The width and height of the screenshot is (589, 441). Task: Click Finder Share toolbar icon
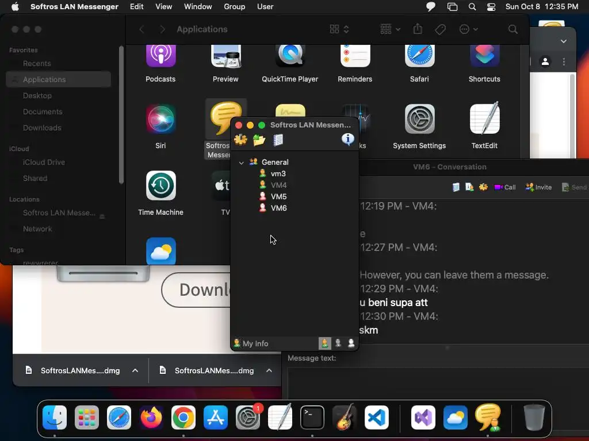[418, 29]
